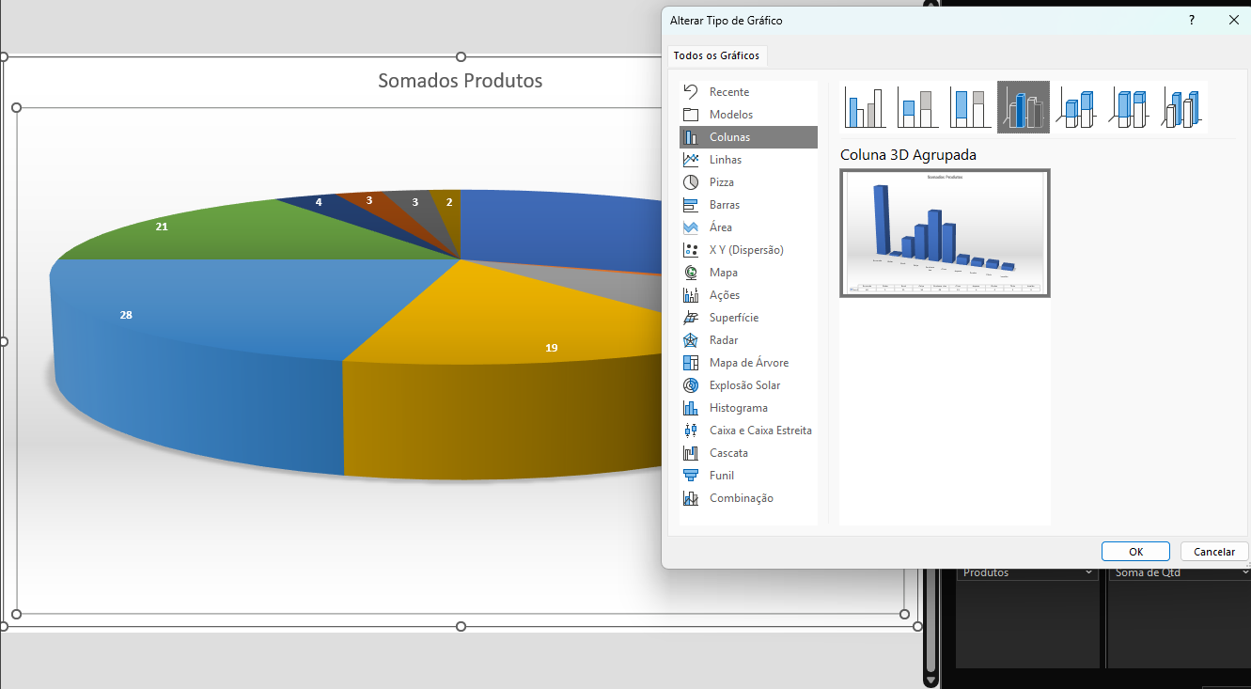Select the data label 19 on the pie
Viewport: 1251px width, 689px height.
coord(552,348)
